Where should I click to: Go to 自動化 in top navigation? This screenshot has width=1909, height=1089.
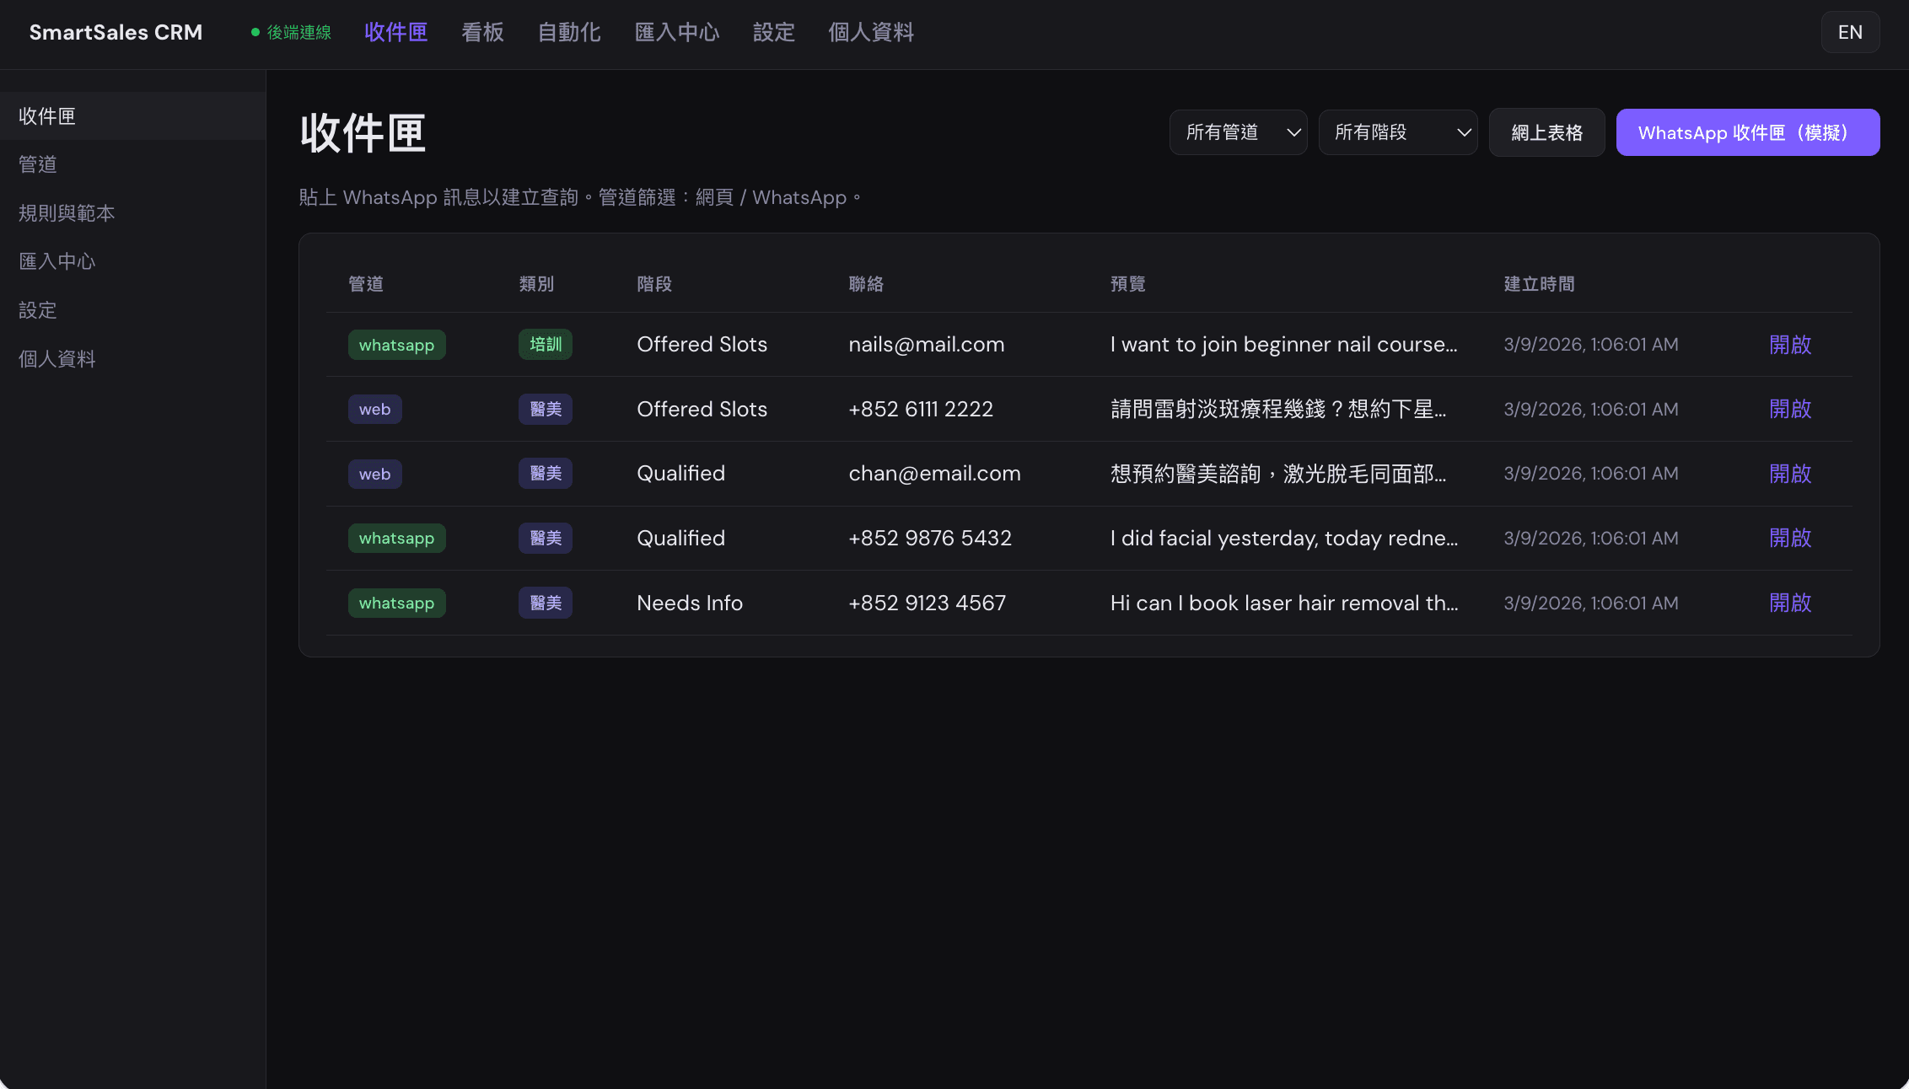point(569,32)
